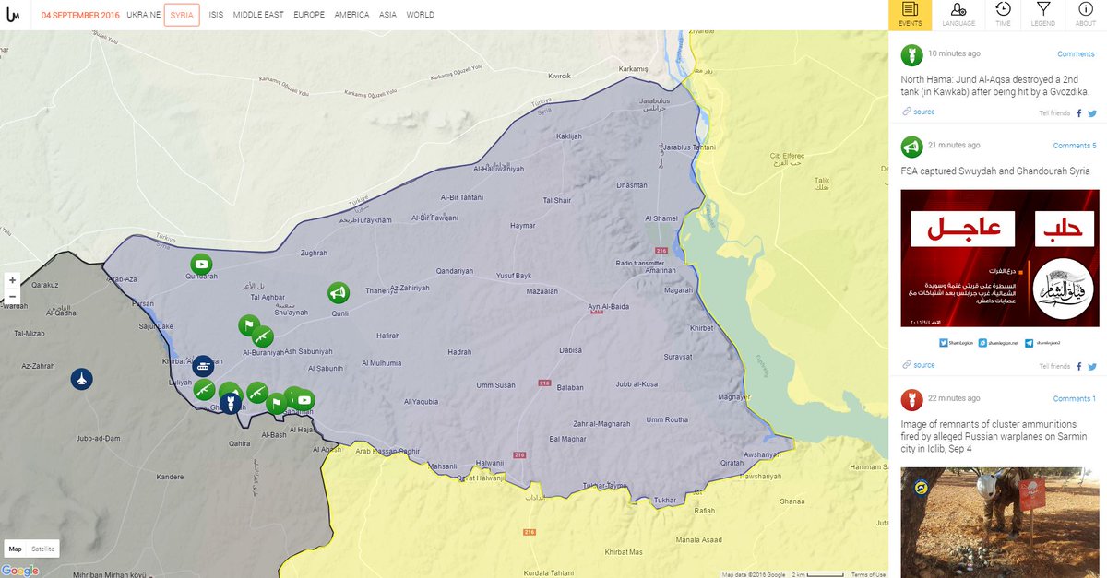
Task: Click the green flag marker near Sadaniah
Action: [x=275, y=403]
